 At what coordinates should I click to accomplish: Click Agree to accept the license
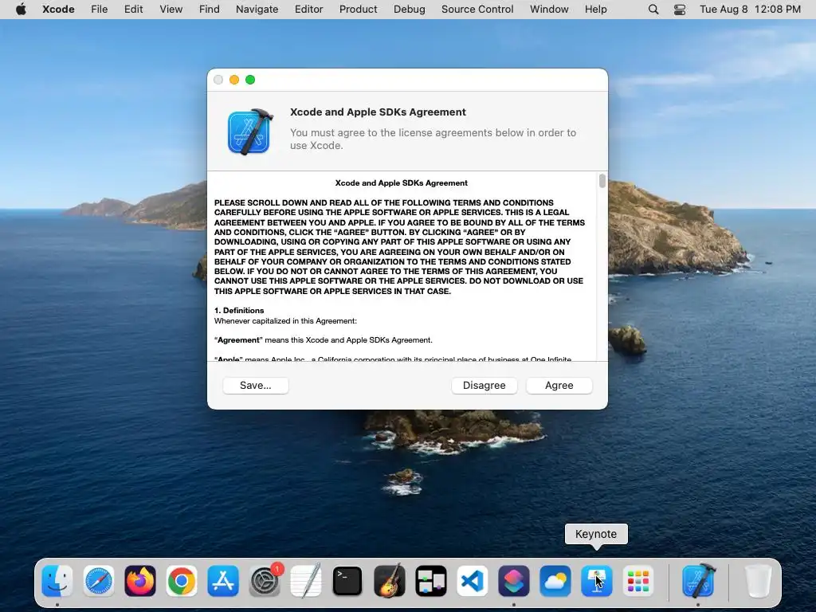pos(559,385)
